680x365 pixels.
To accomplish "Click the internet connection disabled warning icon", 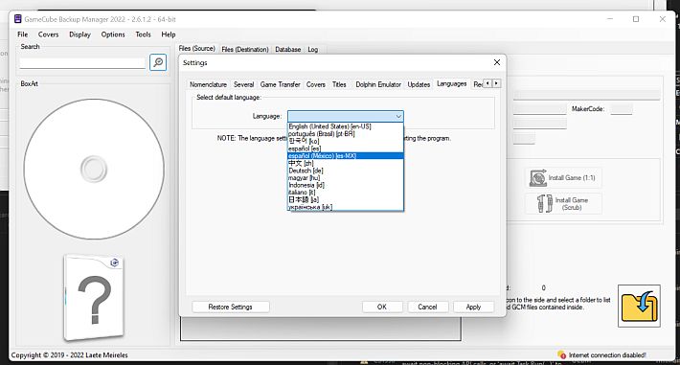I will (x=561, y=355).
